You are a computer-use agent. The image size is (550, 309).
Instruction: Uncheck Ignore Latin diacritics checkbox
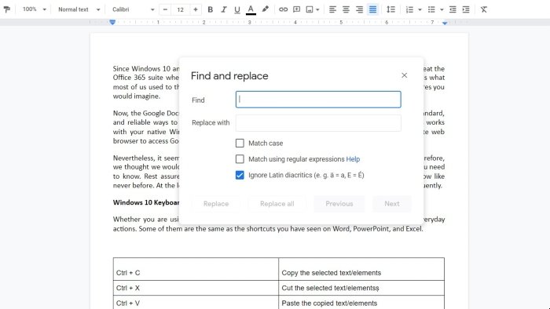pos(240,175)
